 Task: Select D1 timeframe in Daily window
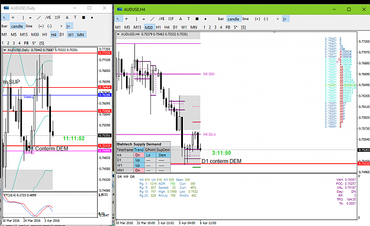62,34
